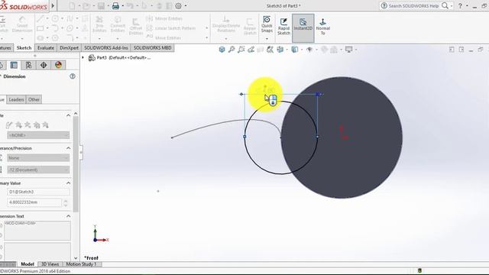Click the Repair Sketch tool

250,26
